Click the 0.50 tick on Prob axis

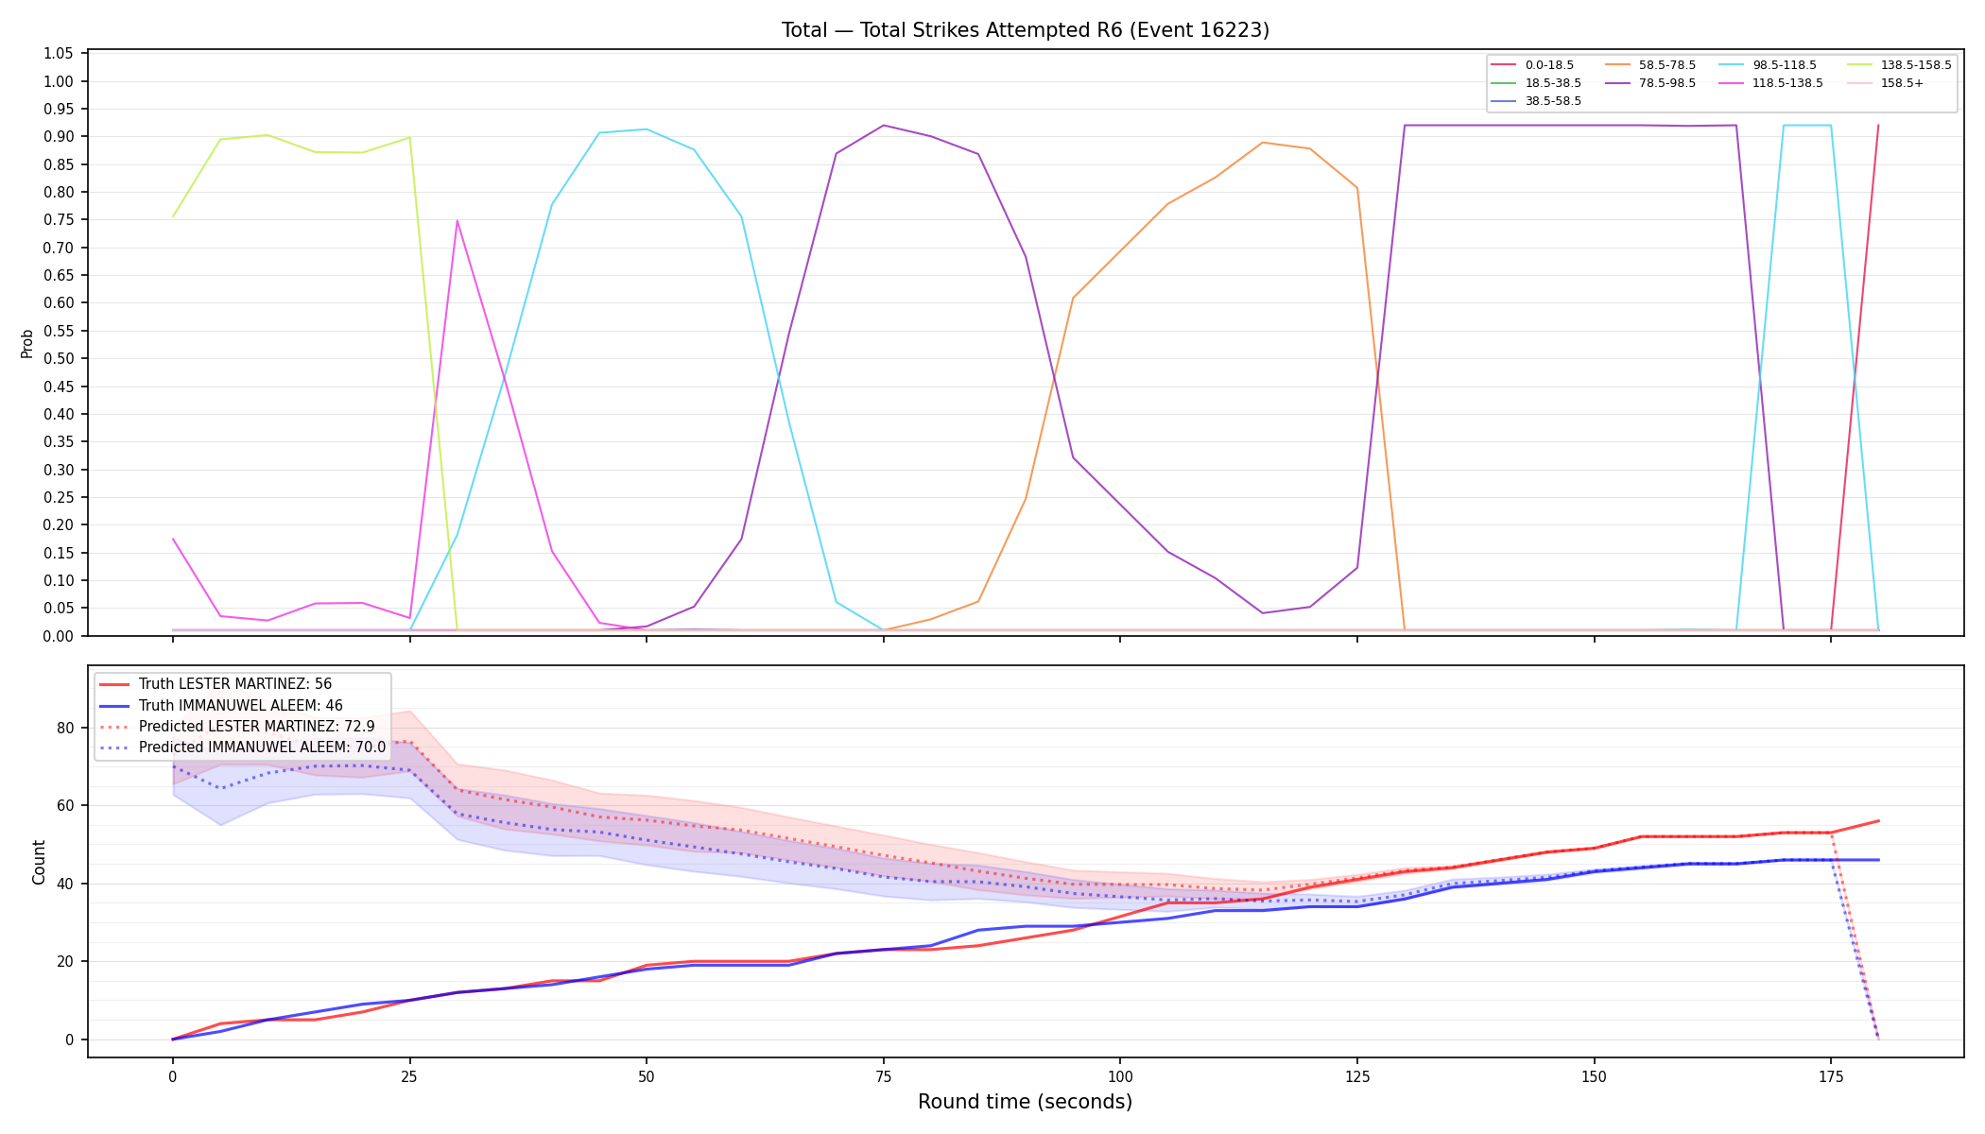[x=59, y=359]
